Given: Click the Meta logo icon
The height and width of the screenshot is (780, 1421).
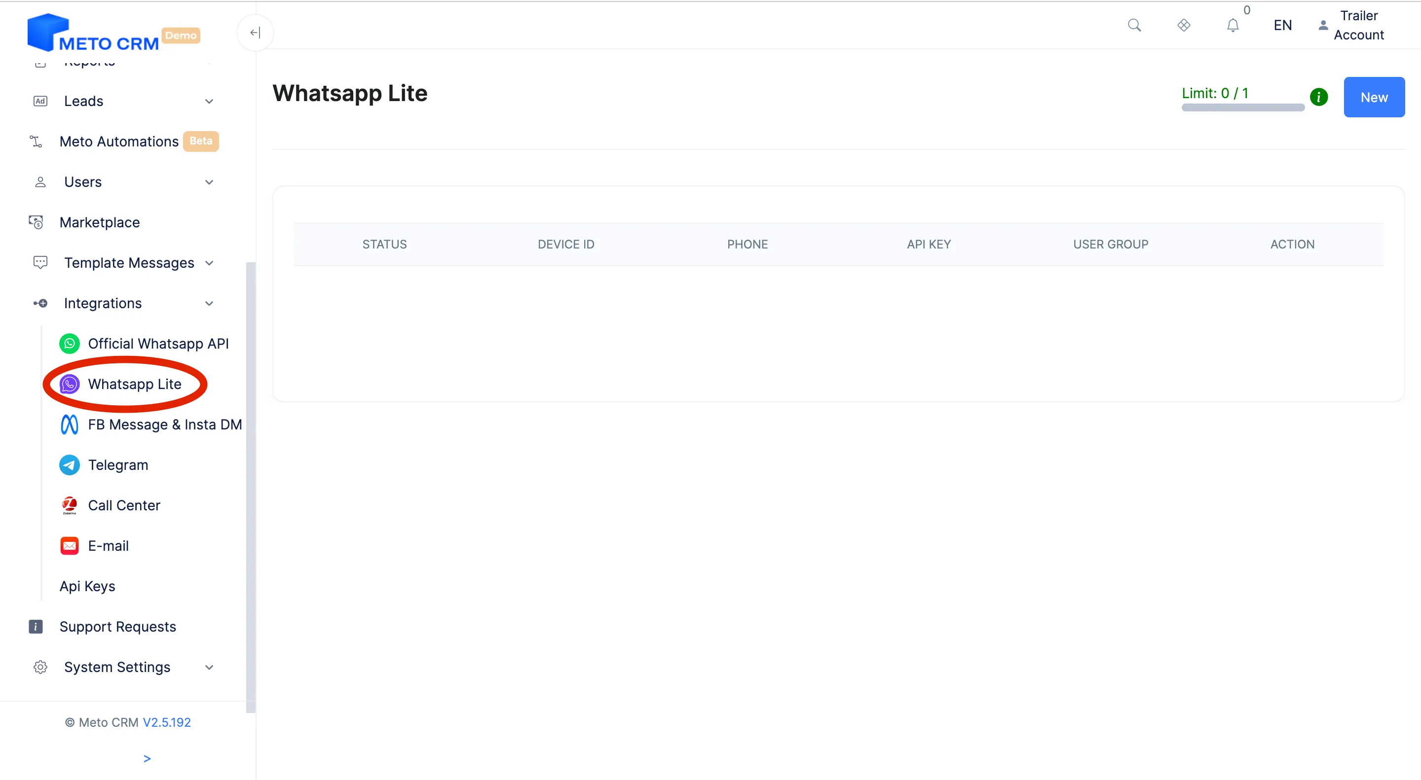Looking at the screenshot, I should (70, 425).
